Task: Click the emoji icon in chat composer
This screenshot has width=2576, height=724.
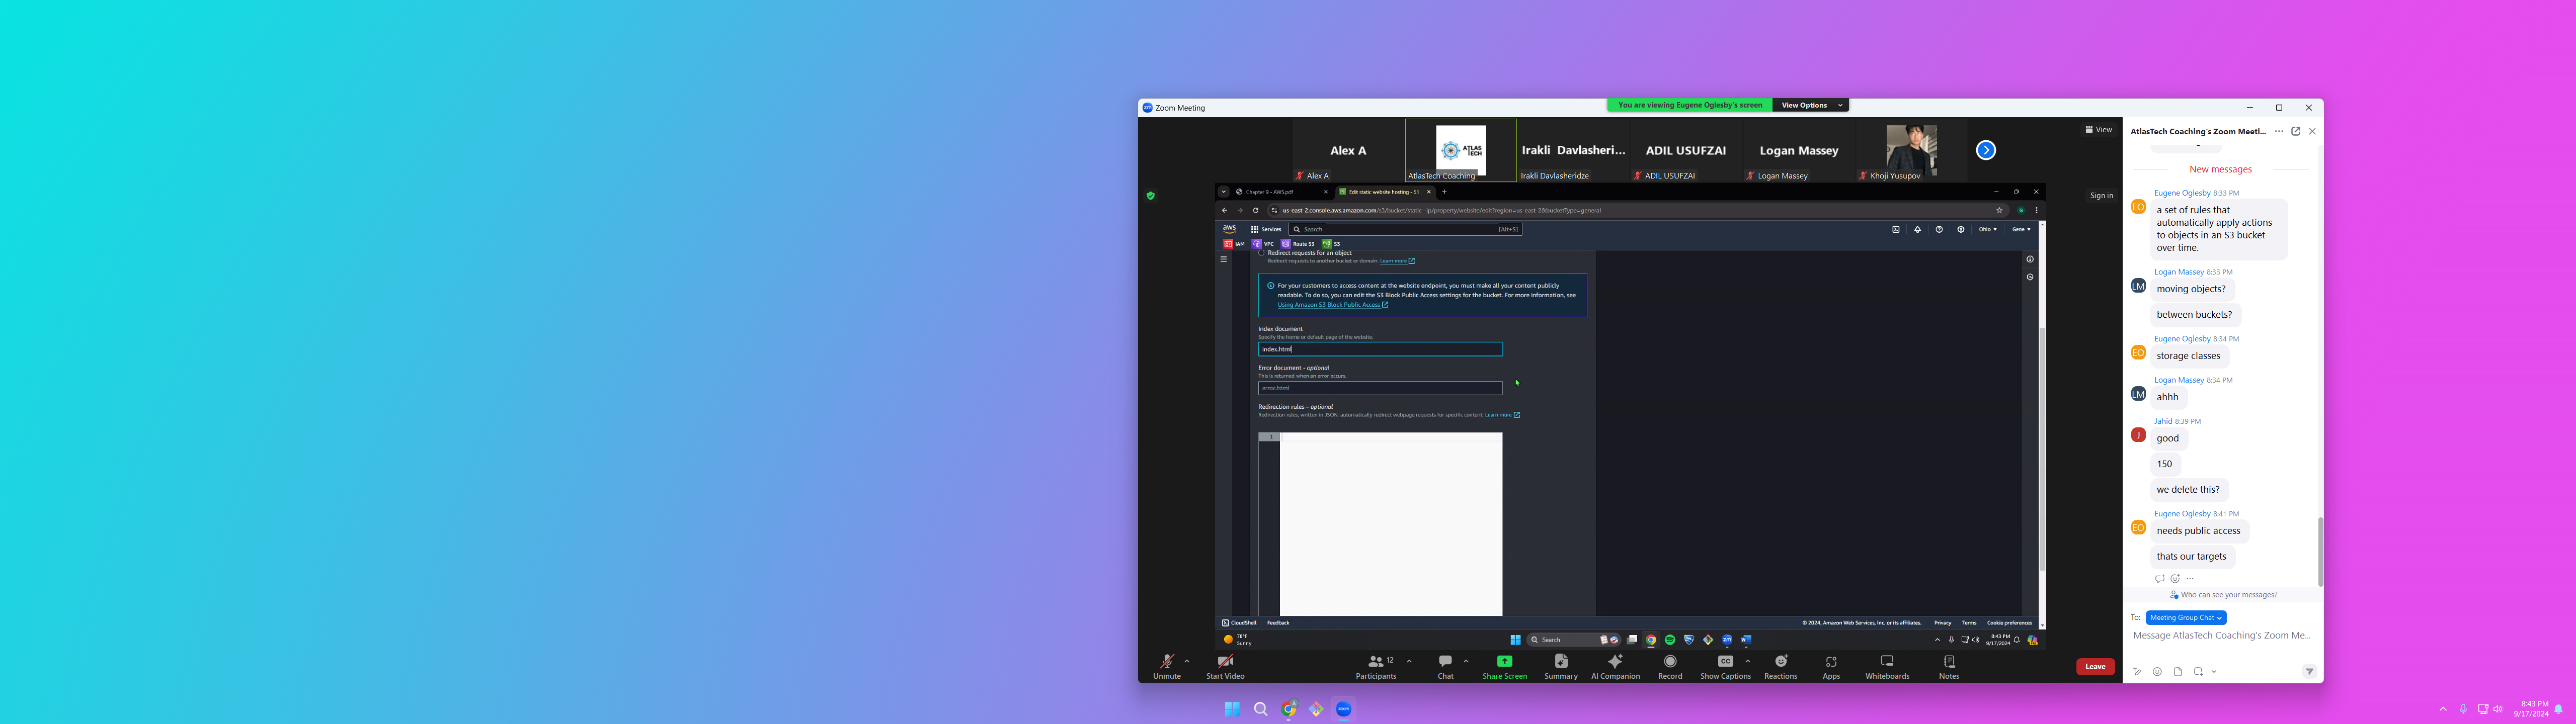Action: tap(2157, 672)
